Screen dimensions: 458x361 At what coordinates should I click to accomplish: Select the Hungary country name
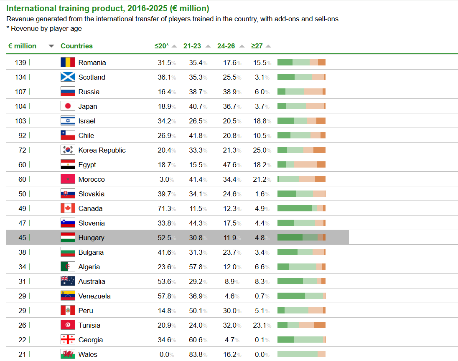click(91, 238)
